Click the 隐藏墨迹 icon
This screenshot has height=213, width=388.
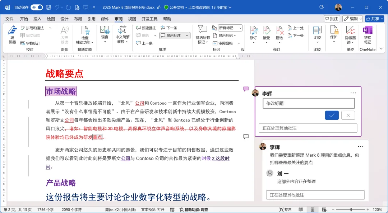click(350, 30)
